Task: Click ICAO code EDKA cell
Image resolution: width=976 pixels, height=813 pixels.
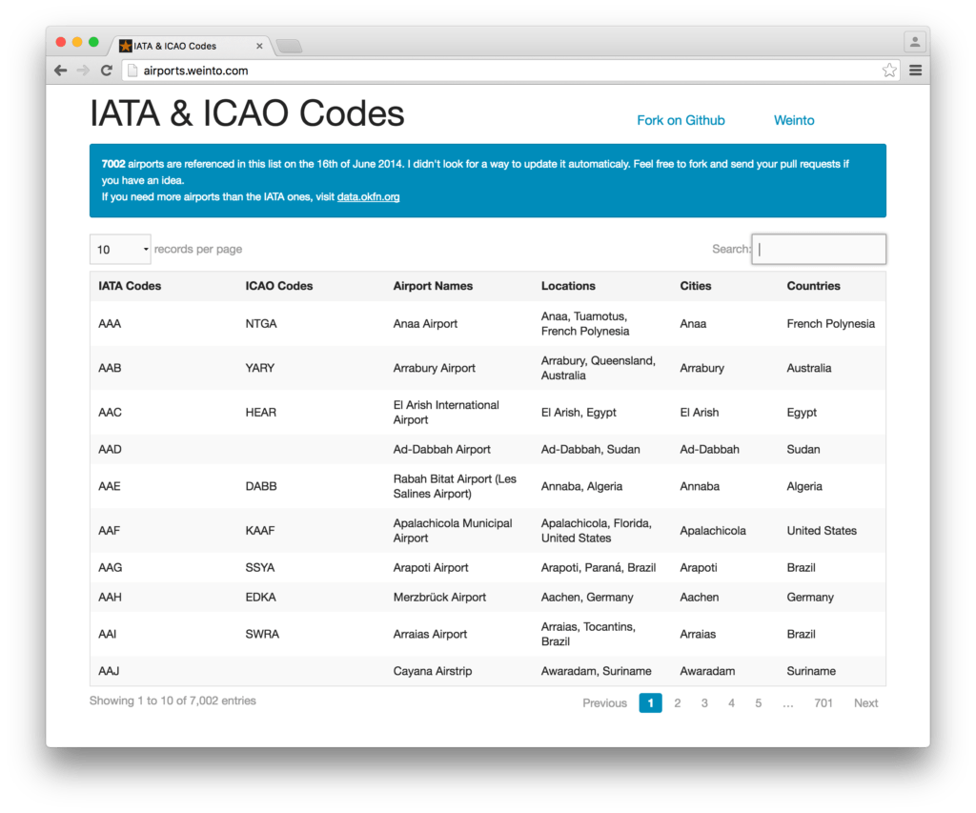Action: click(x=260, y=597)
